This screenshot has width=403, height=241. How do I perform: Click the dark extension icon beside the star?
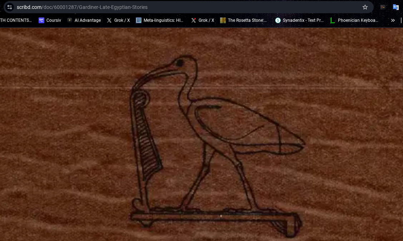(x=383, y=7)
